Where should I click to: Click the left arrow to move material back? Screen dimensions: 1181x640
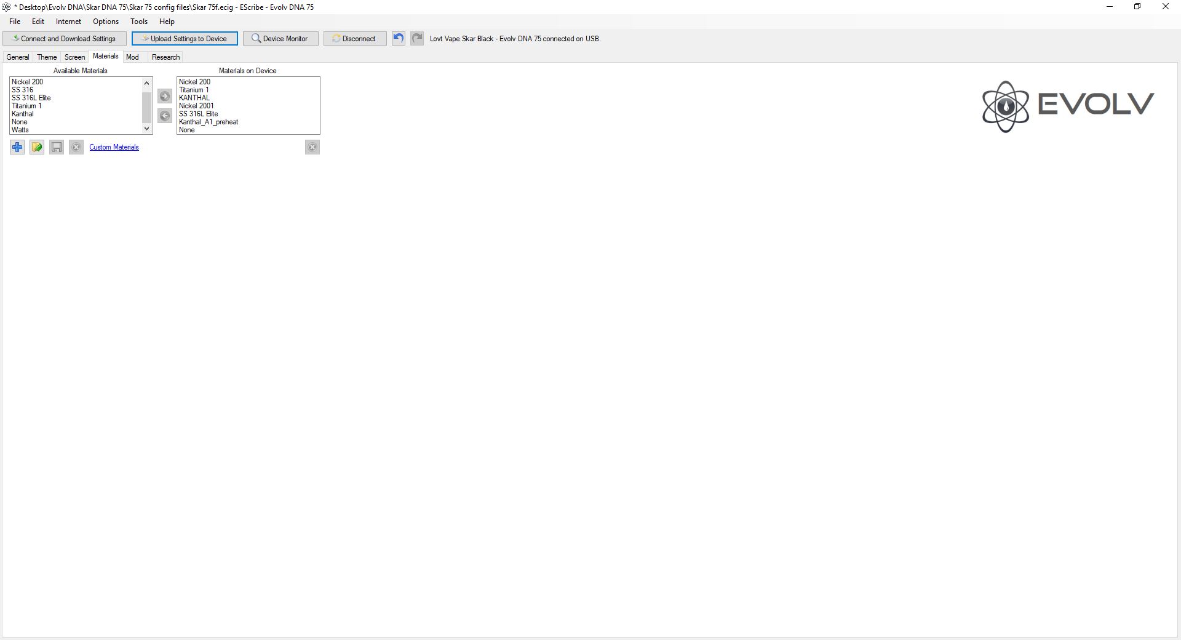coord(165,116)
